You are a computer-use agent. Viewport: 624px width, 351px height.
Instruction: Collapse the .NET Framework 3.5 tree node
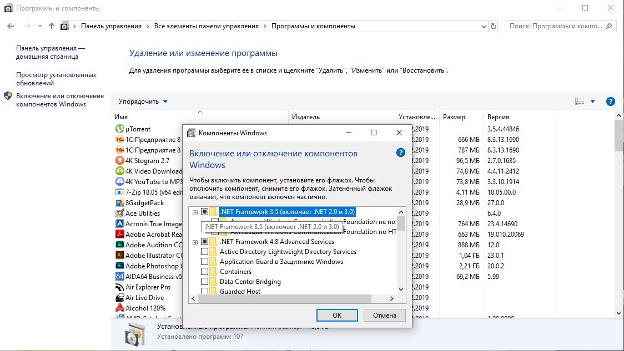tap(195, 212)
